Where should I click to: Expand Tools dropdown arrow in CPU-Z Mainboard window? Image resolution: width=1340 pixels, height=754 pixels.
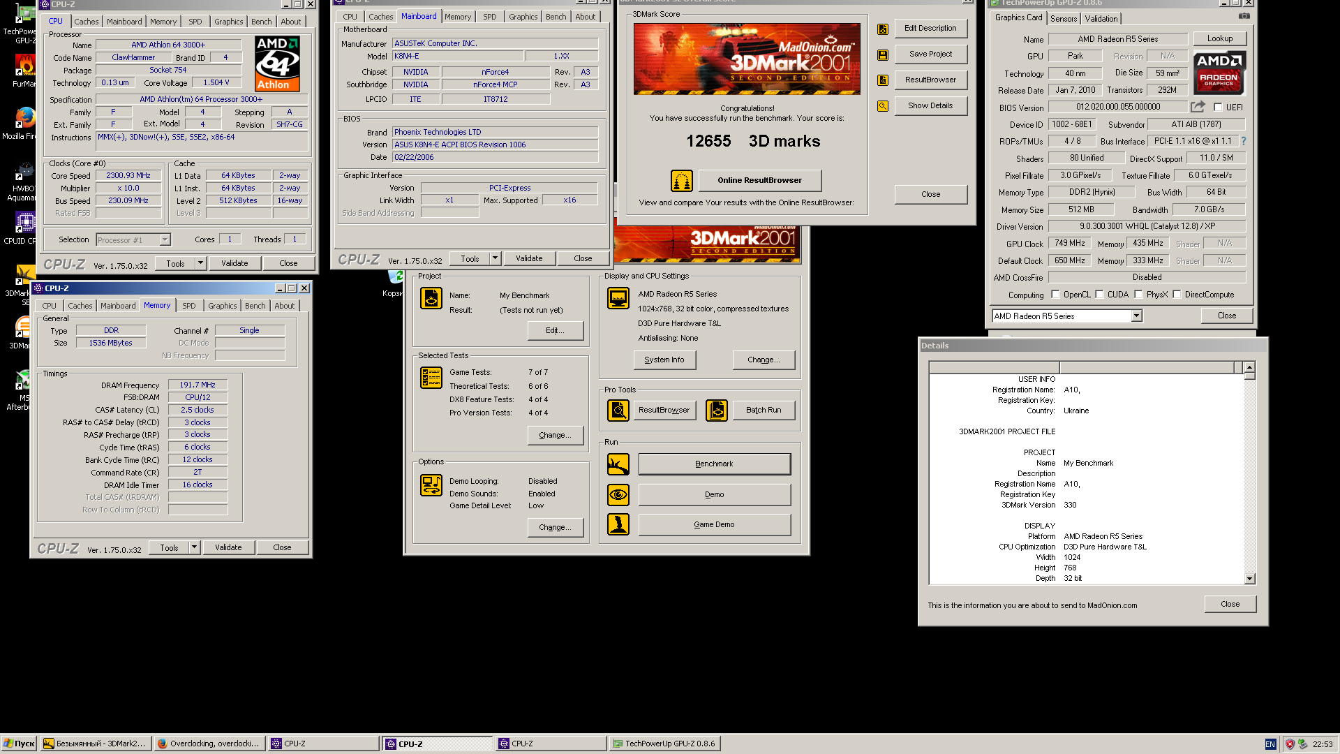[496, 259]
